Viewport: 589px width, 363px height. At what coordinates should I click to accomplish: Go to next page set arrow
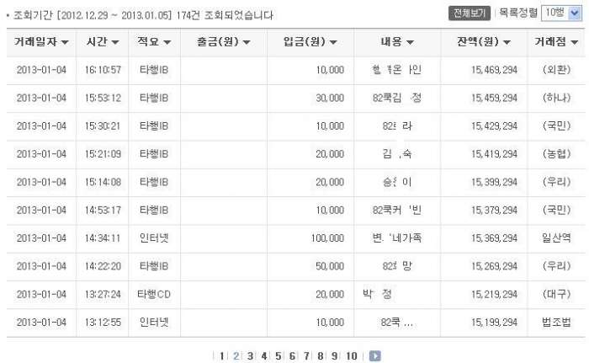[x=375, y=356]
